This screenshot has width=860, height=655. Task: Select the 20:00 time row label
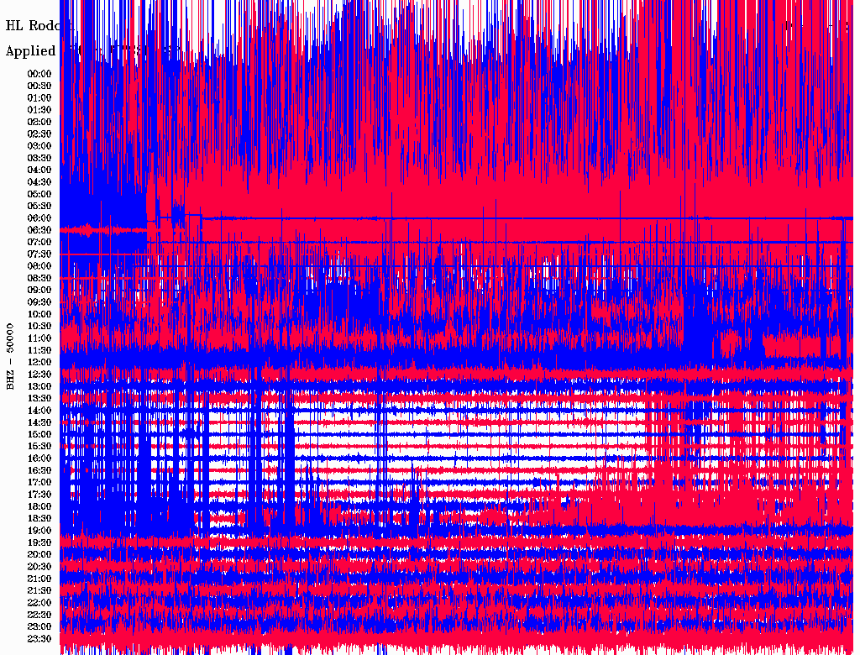[x=39, y=554]
